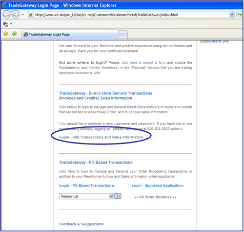Viewport: 244px width, 232px height.
Task: Click the support number 800-828-3932 text
Action: click(x=159, y=129)
